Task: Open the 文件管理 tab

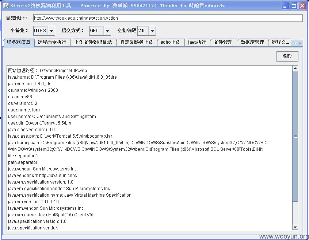Action: [x=223, y=42]
